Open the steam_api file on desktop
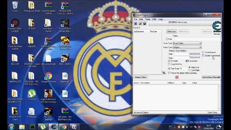This screenshot has height=130, width=231. tap(65, 77)
